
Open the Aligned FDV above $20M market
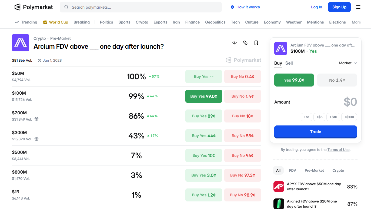312,204
